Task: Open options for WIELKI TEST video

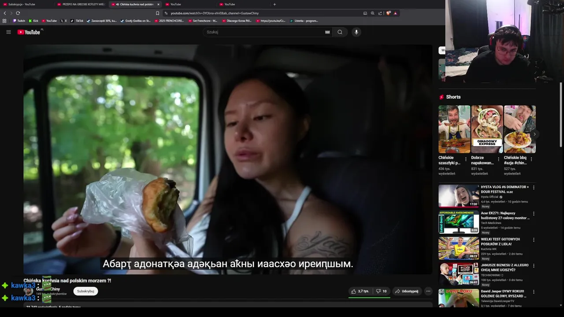Action: pyautogui.click(x=534, y=240)
